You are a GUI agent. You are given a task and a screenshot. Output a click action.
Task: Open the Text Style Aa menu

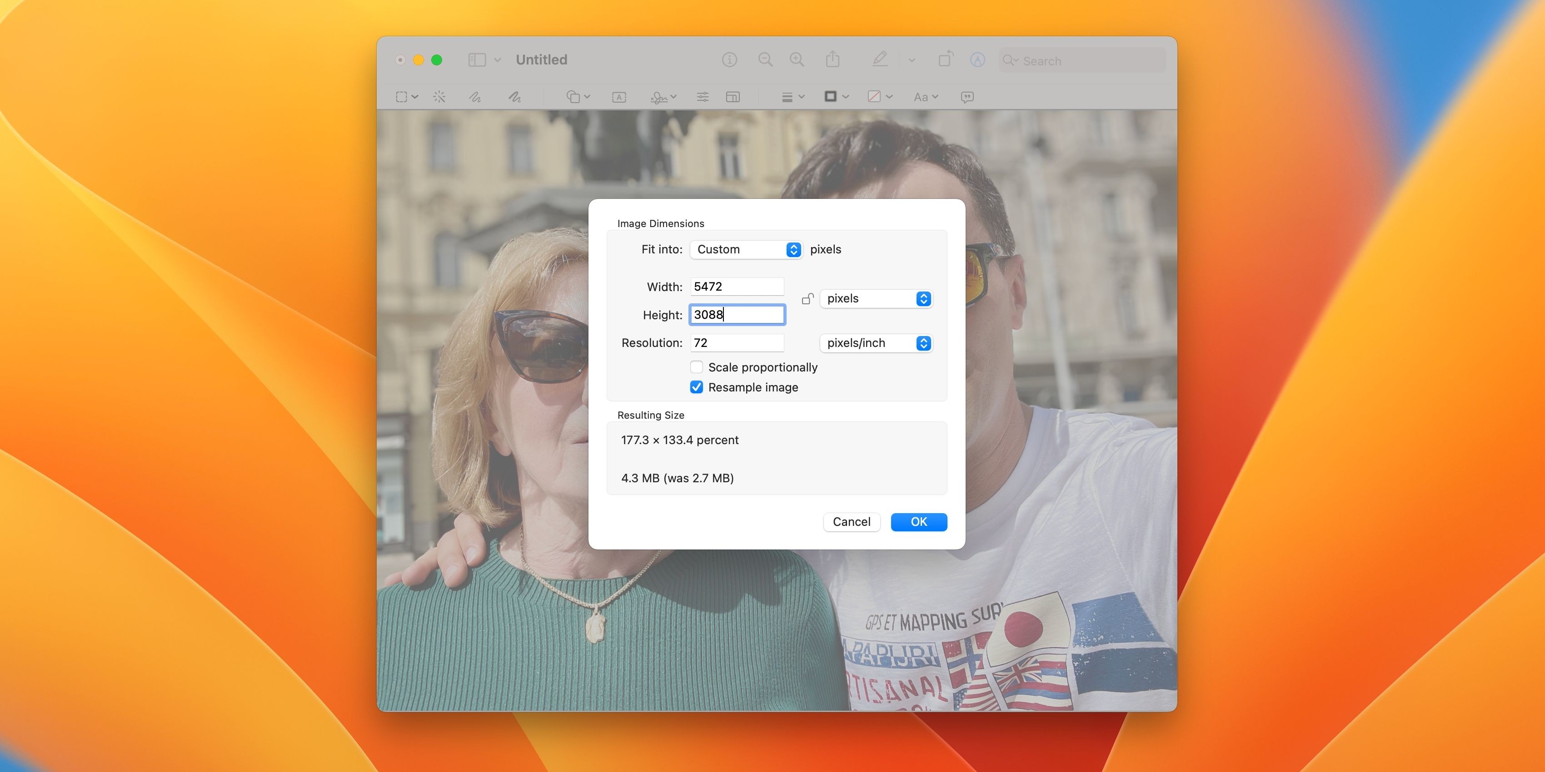pyautogui.click(x=926, y=97)
